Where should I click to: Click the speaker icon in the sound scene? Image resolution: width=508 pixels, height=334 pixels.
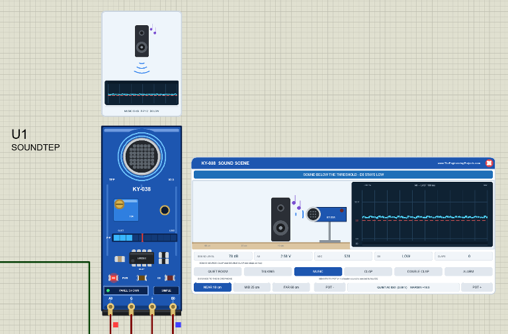point(280,220)
